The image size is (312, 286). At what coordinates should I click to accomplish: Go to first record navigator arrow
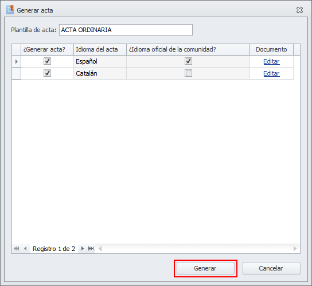[16, 248]
